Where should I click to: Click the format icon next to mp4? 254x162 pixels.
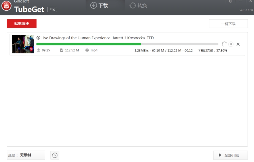click(x=87, y=50)
